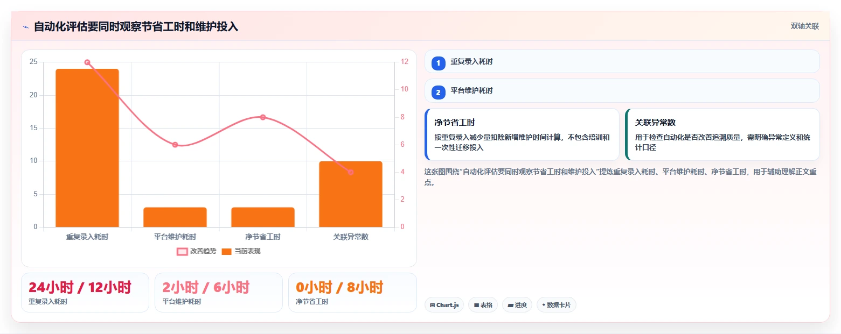
Task: Click the 关联异常数 orange bar
Action: click(x=351, y=194)
